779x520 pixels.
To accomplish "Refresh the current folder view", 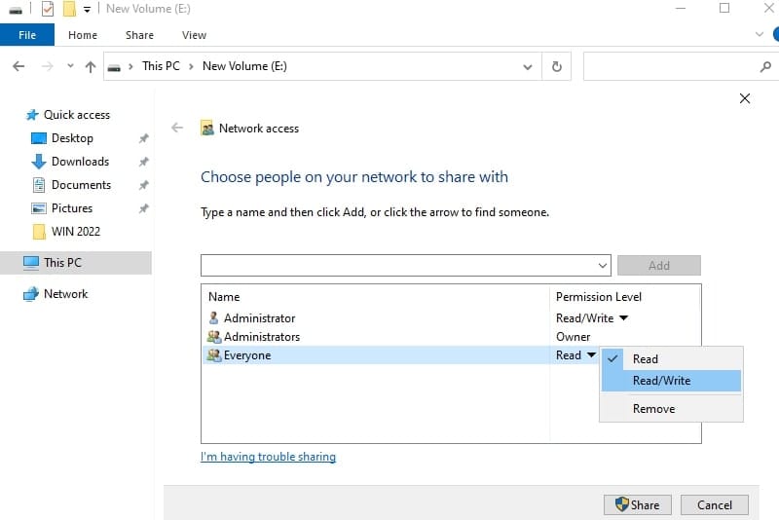I will [556, 66].
